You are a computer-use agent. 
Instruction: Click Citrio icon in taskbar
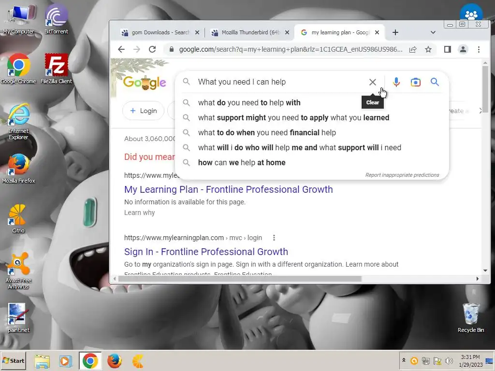pyautogui.click(x=138, y=361)
